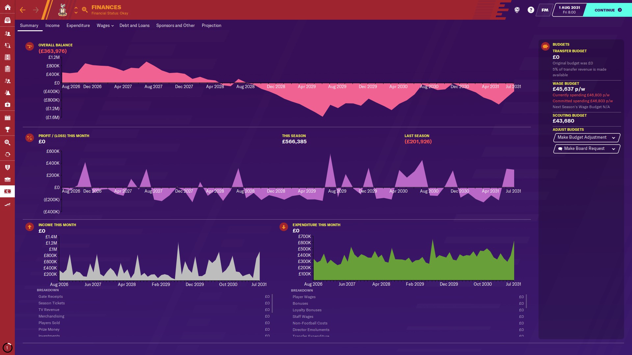Click the club badge in header
The height and width of the screenshot is (355, 632).
[63, 10]
